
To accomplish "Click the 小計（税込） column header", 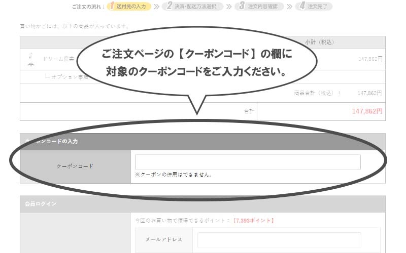I will (x=320, y=42).
